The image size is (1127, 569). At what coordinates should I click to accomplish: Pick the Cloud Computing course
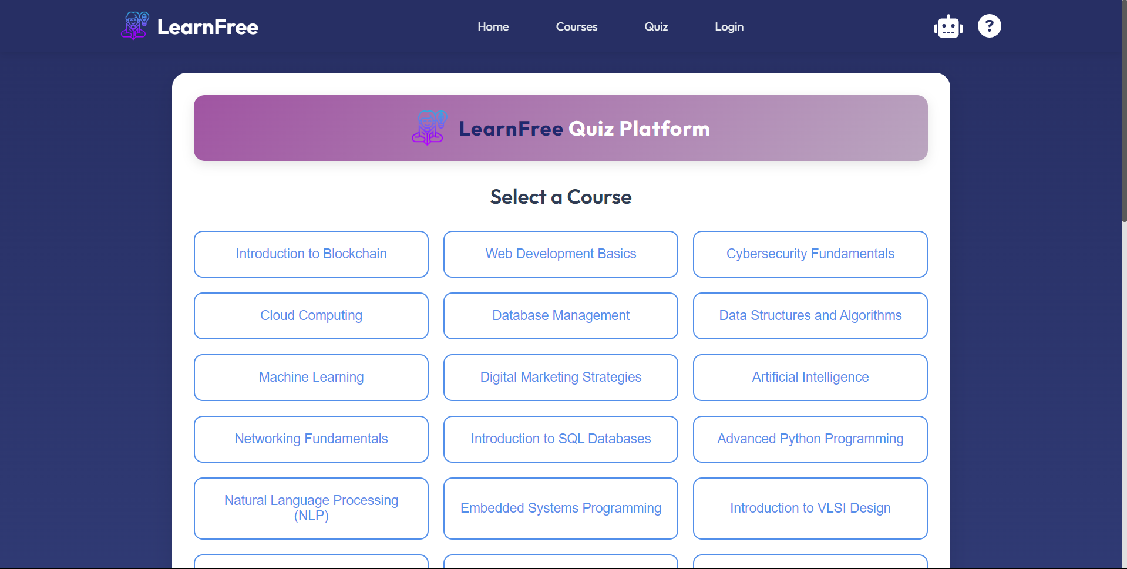(x=311, y=316)
